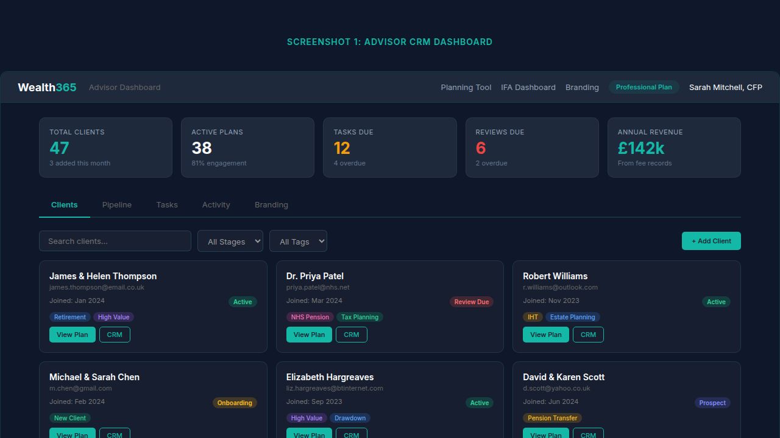Click View Plan for Dr. Priya Patel
The width and height of the screenshot is (780, 438).
309,335
